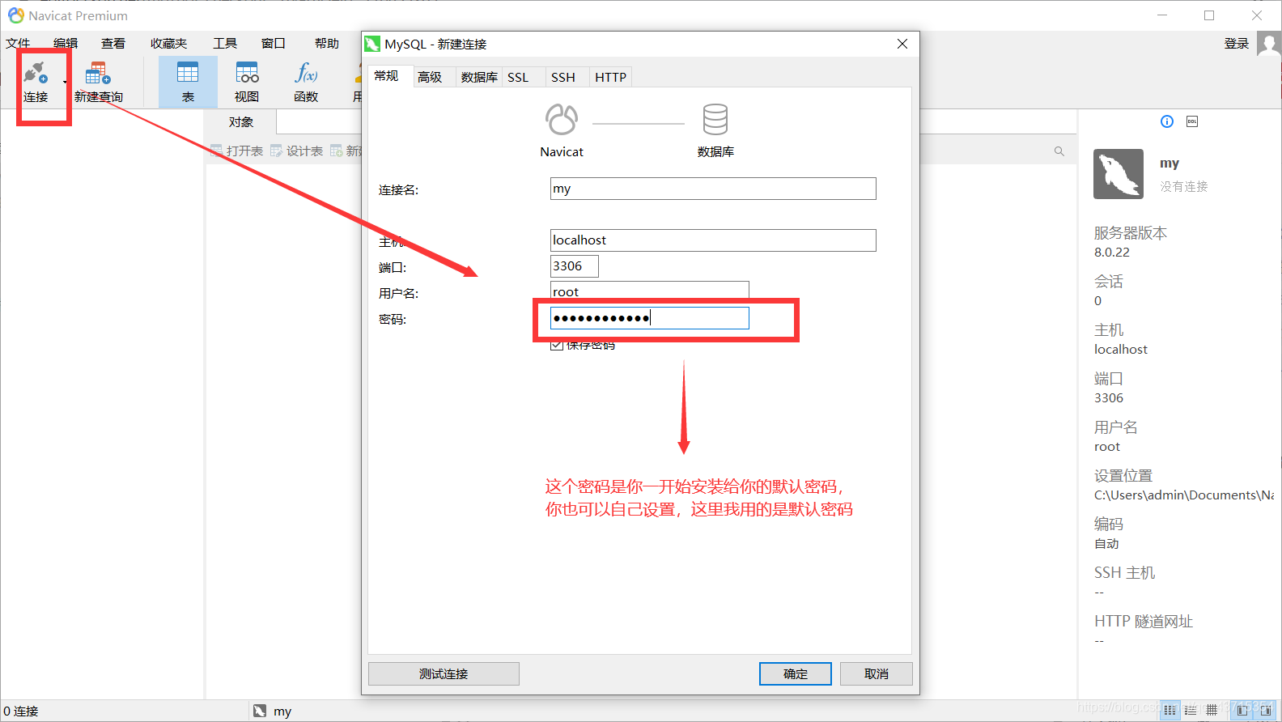This screenshot has width=1282, height=722.
Task: Click the MySQL dolphin thumbnail for my
Action: (x=1119, y=174)
